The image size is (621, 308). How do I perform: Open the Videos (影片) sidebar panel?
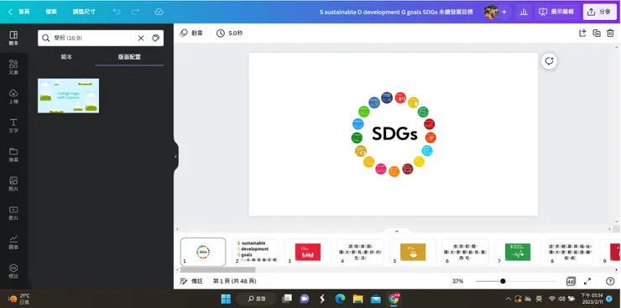click(x=13, y=213)
